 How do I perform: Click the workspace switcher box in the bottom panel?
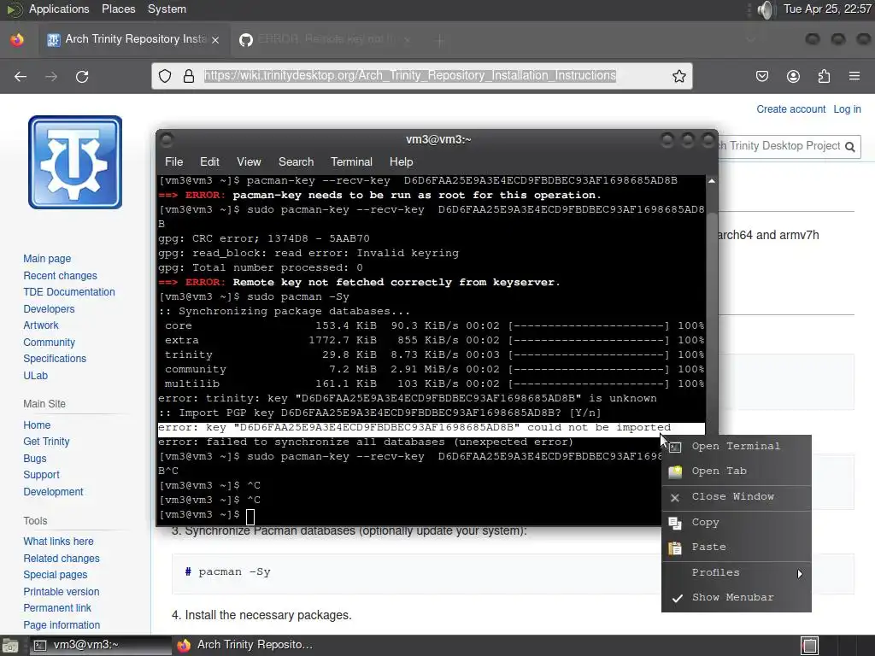click(810, 646)
